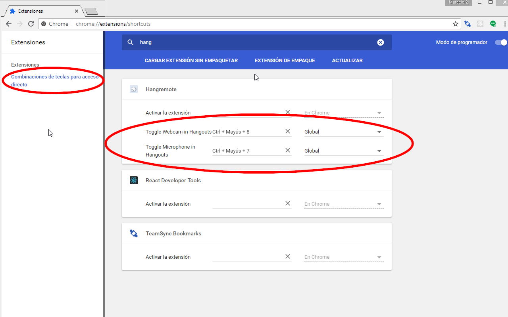Clear the search field with the X button
Screen dimensions: 508x317
(x=381, y=42)
